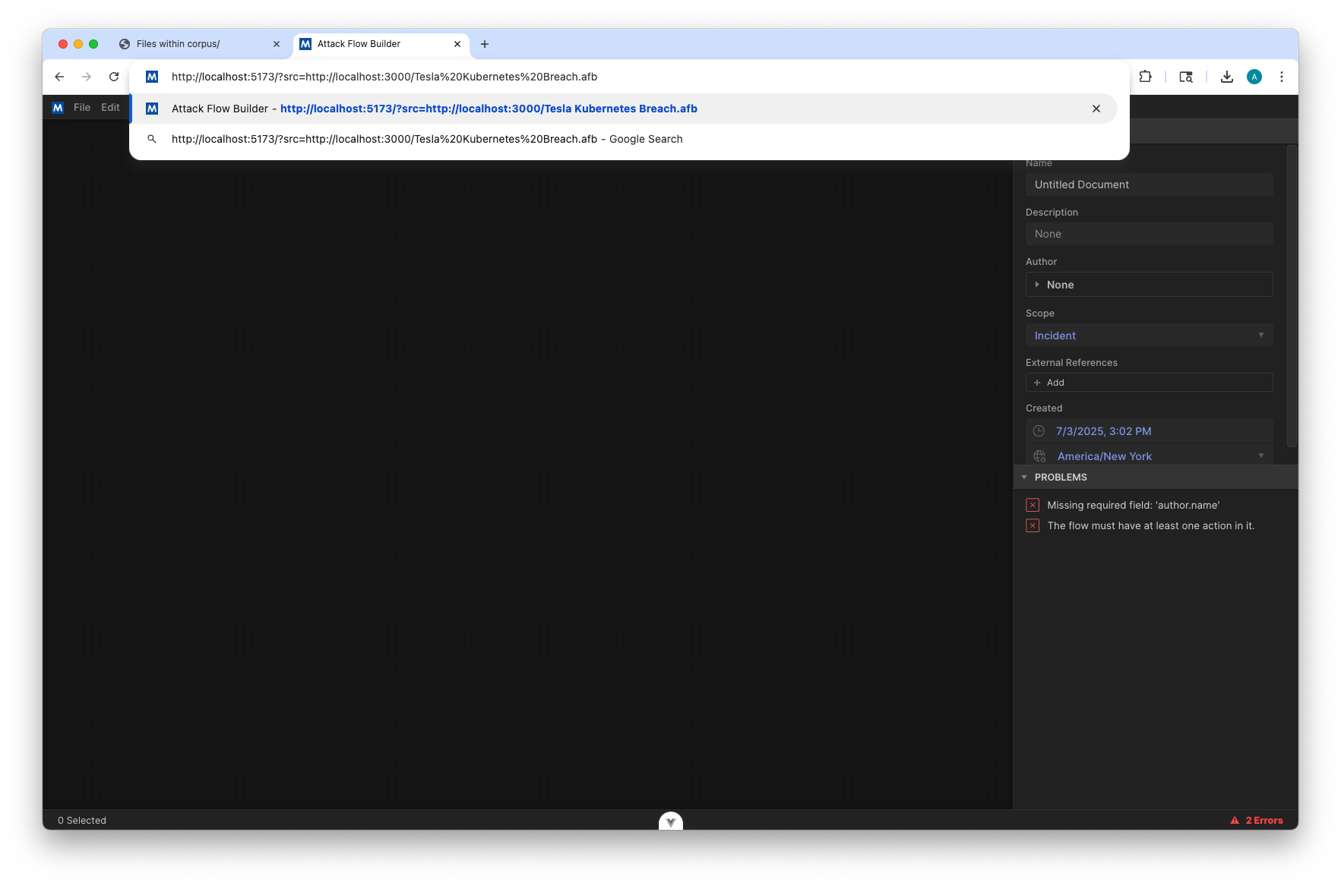Remove the Attack Flow Builder suggestion
This screenshot has width=1341, height=886.
pos(1096,109)
